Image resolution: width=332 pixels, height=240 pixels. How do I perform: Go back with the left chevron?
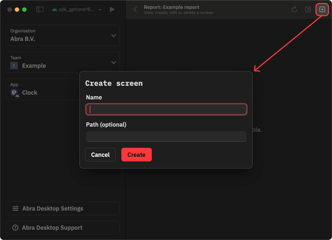[135, 10]
